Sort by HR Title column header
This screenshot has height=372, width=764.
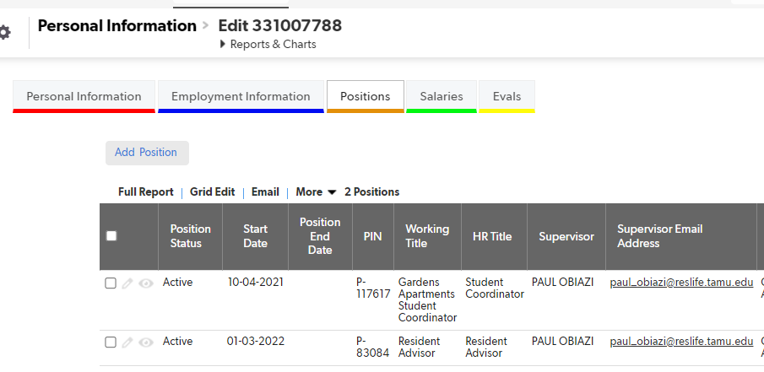click(x=492, y=237)
